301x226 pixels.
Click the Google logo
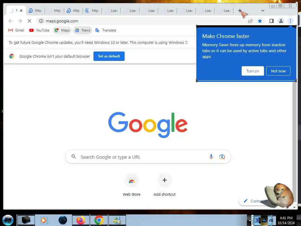(148, 125)
